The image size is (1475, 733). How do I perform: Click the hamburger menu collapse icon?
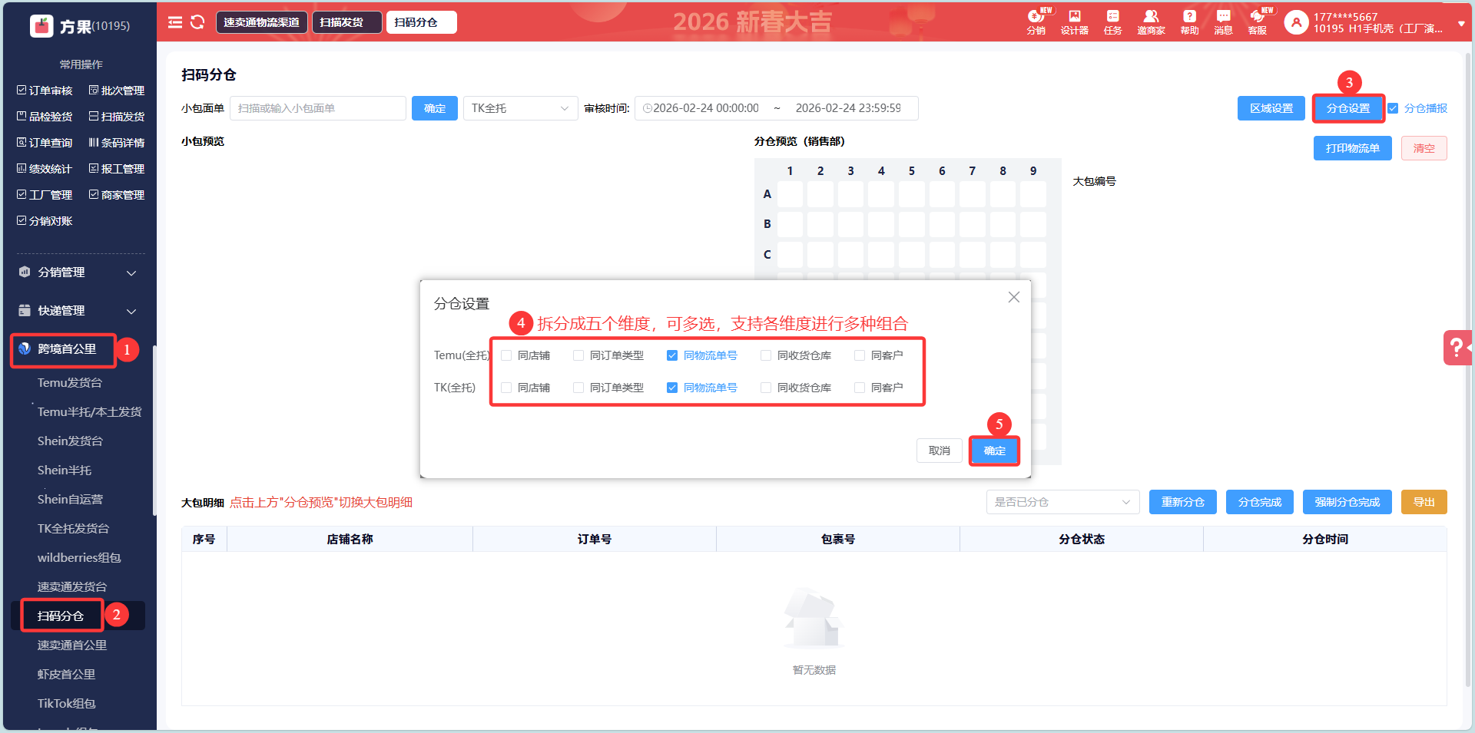coord(175,22)
